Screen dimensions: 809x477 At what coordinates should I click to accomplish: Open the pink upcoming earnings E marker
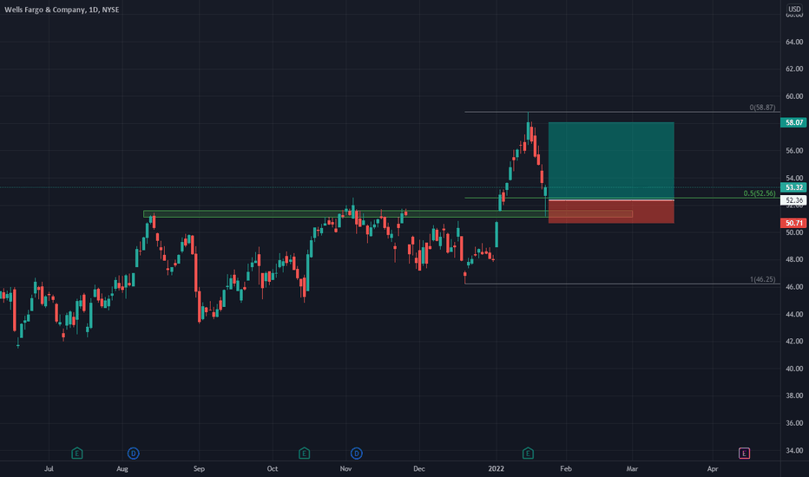click(744, 454)
